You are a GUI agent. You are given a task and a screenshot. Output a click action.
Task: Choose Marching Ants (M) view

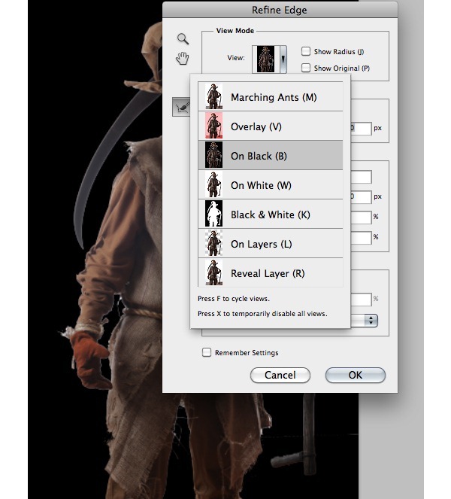coord(271,96)
